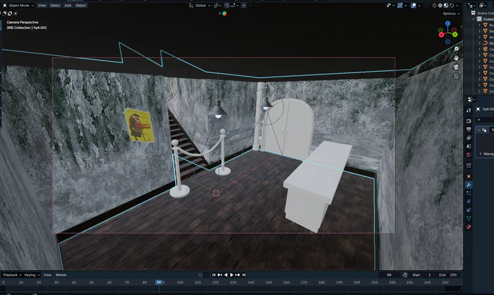Viewport: 494px width, 295px height.
Task: Open the Physics properties tab
Action: click(x=469, y=201)
